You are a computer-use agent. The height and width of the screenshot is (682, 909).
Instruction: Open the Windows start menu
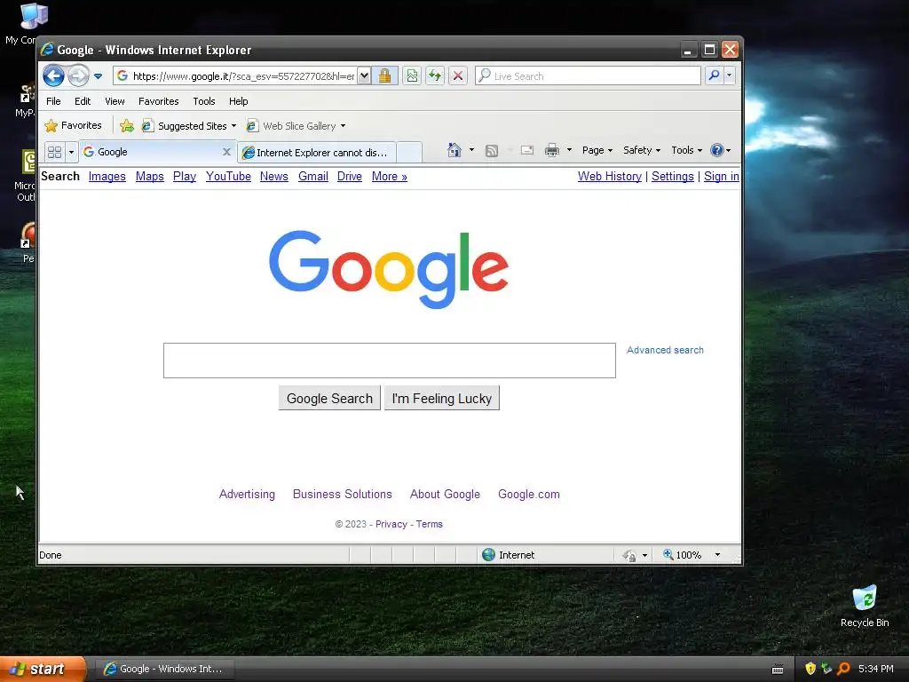(43, 669)
